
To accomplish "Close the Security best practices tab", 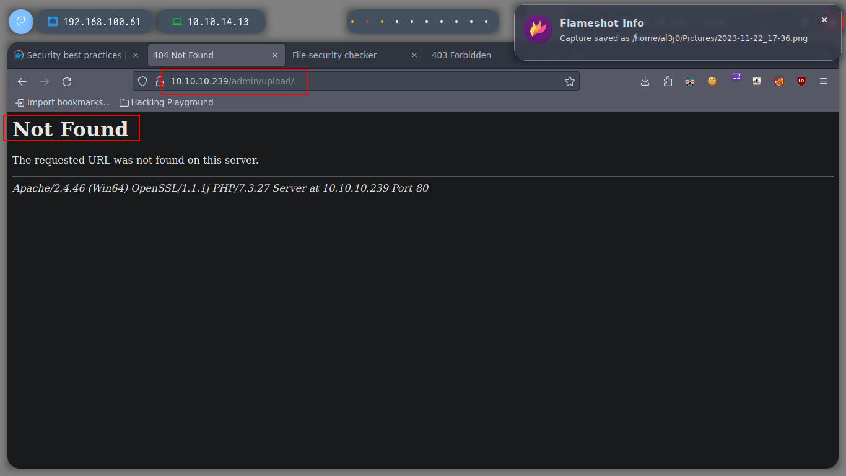I will tap(136, 55).
